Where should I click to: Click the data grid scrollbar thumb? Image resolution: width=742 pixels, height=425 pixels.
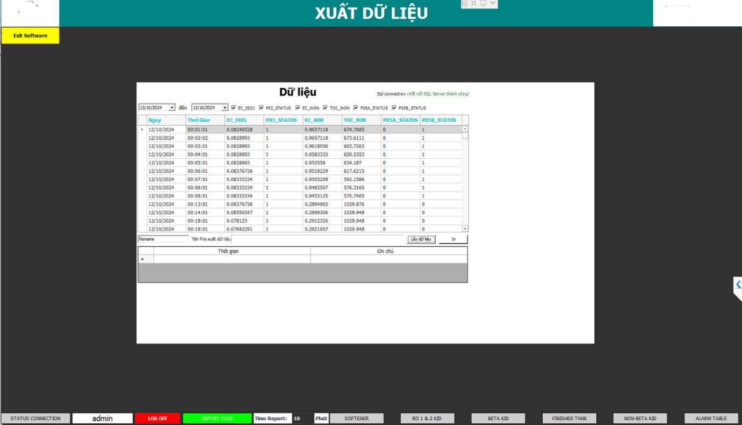[465, 136]
